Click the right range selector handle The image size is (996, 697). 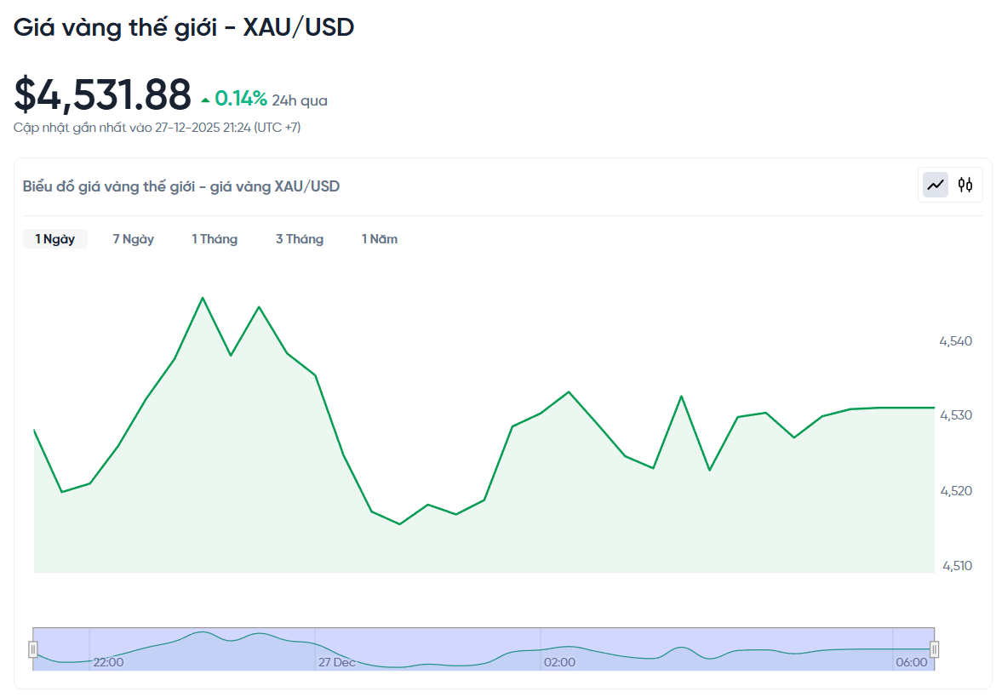[x=934, y=649]
